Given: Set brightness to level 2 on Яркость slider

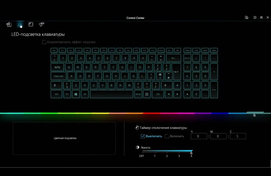Looking at the screenshot, I should click(x=167, y=152).
